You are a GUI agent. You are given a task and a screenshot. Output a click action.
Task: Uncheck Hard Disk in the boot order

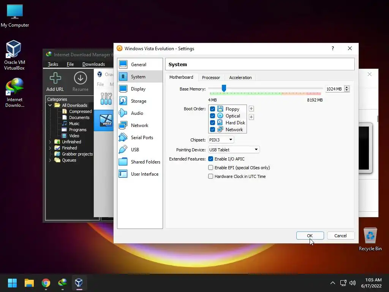(x=212, y=123)
